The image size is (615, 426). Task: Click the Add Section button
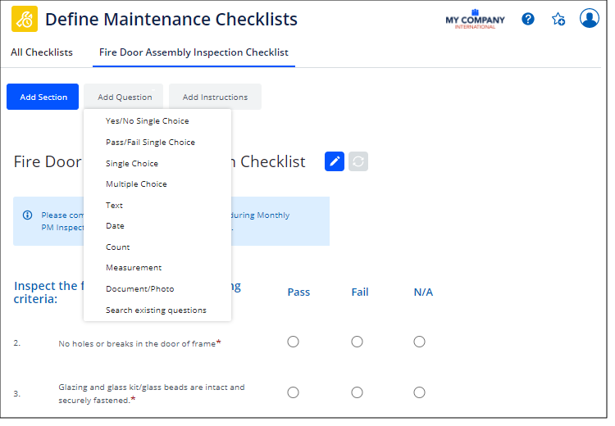click(x=43, y=97)
